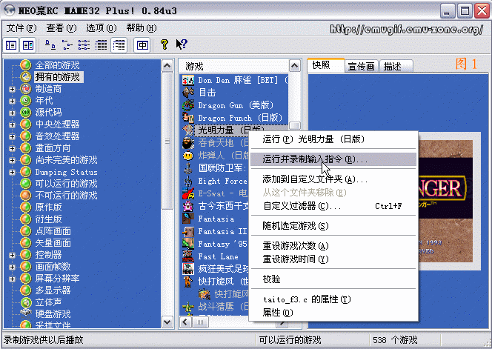Toggle the screenshot pane toolbar icon
The width and height of the screenshot is (492, 349).
pos(28,45)
